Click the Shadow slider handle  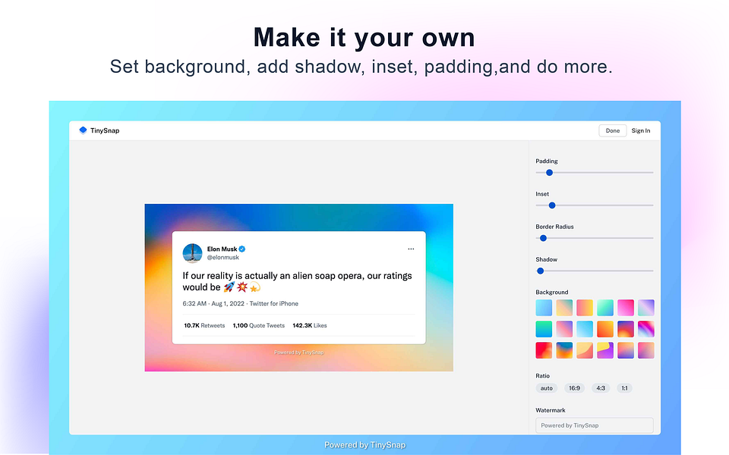pyautogui.click(x=540, y=271)
